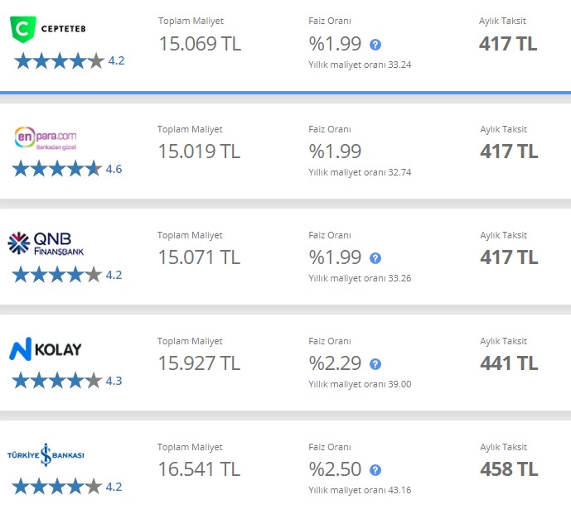The width and height of the screenshot is (571, 514).
Task: Select the 458 TL monthly installment
Action: click(509, 469)
